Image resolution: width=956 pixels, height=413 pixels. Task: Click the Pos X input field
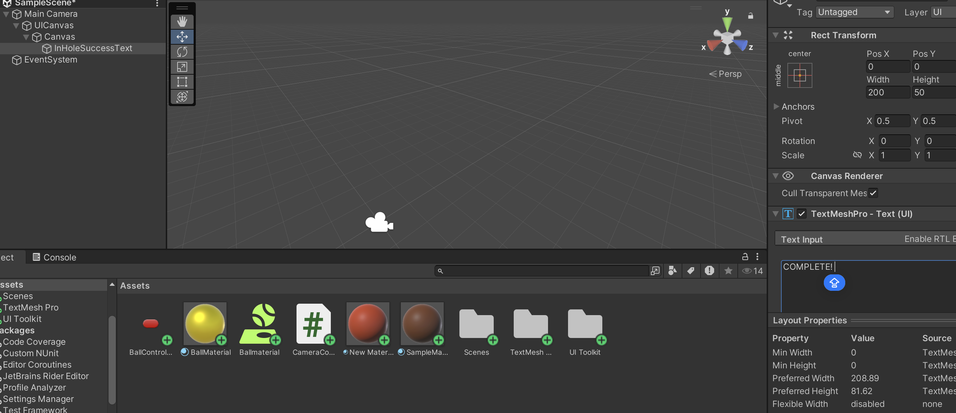(x=888, y=67)
